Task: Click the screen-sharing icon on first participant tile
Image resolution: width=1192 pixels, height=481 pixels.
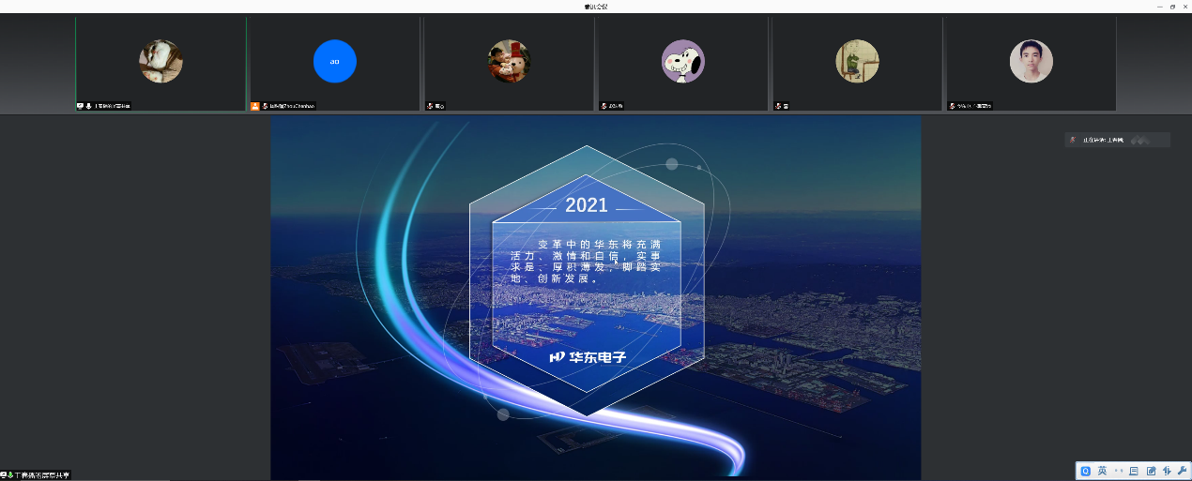Action: click(x=80, y=106)
